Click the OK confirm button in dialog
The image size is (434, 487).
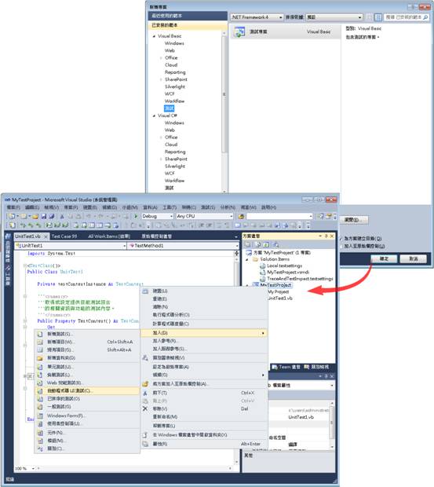[x=384, y=258]
